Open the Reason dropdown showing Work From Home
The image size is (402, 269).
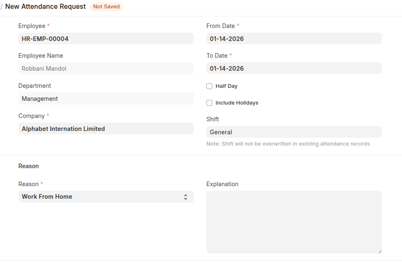[x=100, y=197]
